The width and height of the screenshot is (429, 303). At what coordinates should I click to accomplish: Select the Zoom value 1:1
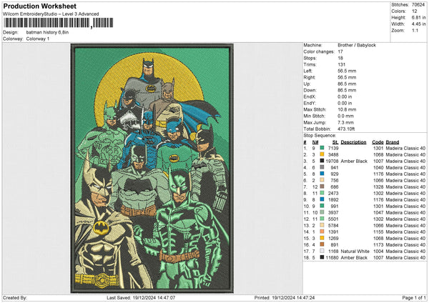coord(415,30)
